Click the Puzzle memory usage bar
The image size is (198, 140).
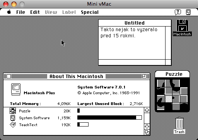coord(79,110)
